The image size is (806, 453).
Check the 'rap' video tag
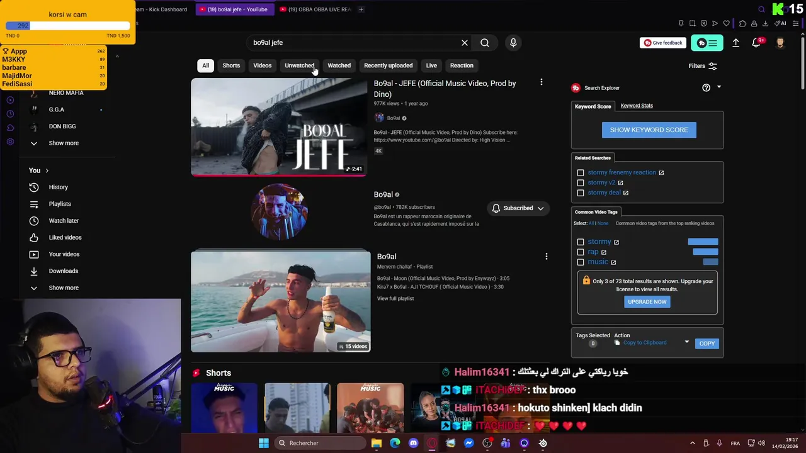[x=581, y=252]
